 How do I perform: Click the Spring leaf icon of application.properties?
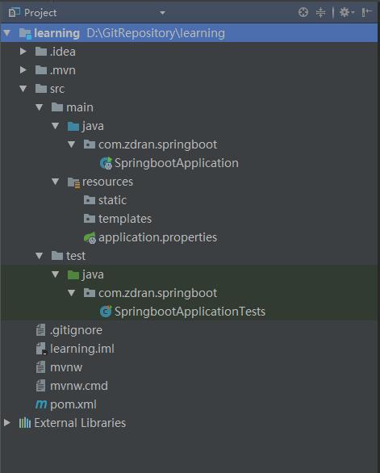pos(90,237)
